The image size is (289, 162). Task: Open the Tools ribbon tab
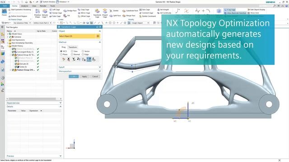click(52, 6)
